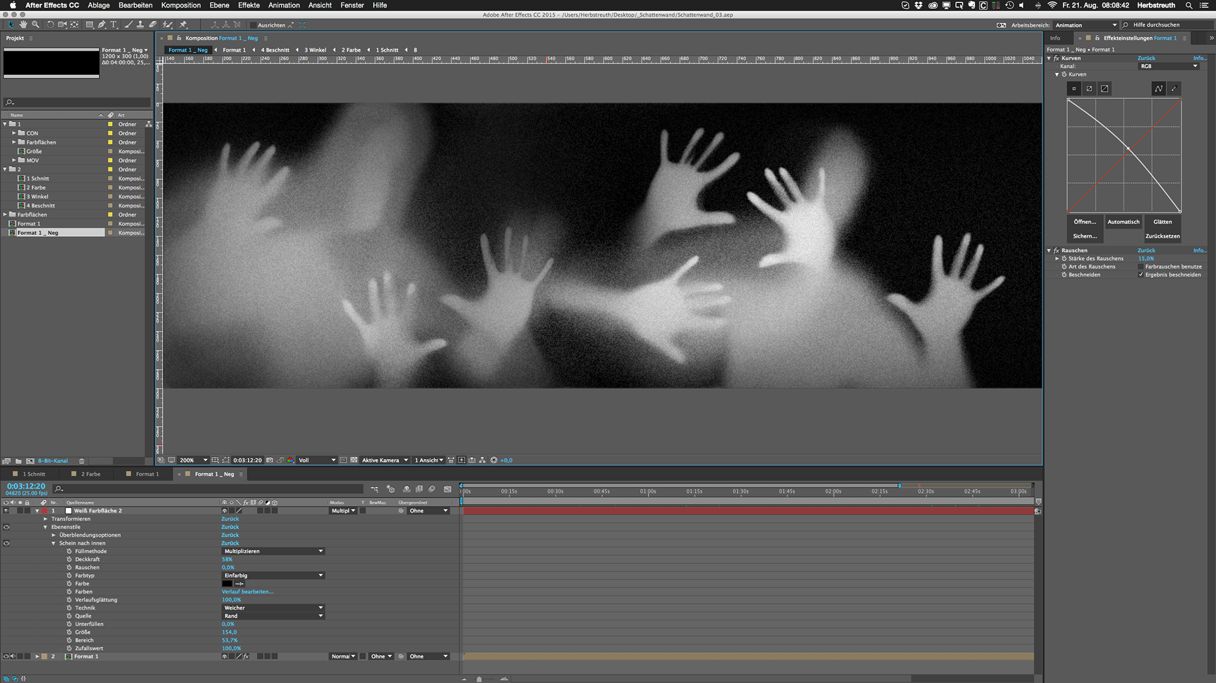
Task: Select the Rectangle shape tool
Action: tap(90, 25)
